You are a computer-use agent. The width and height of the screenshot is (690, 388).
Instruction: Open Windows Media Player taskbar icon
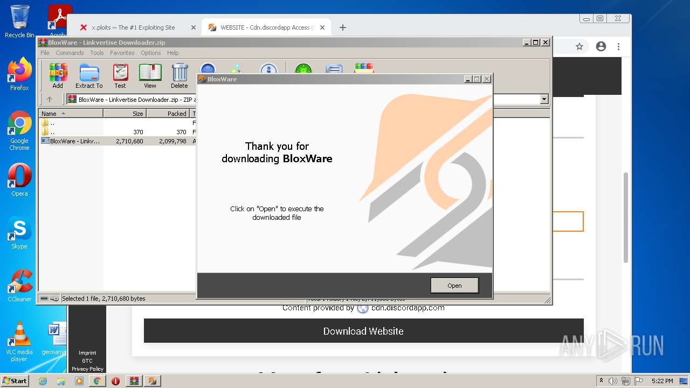pos(79,381)
